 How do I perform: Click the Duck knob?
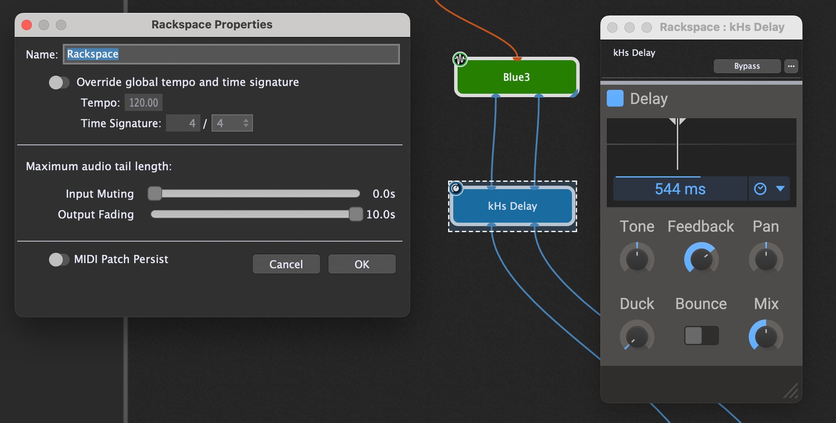pos(637,336)
